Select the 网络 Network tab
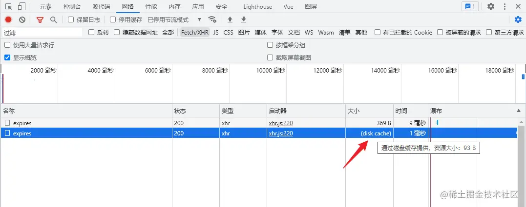526x207 pixels. coord(128,7)
